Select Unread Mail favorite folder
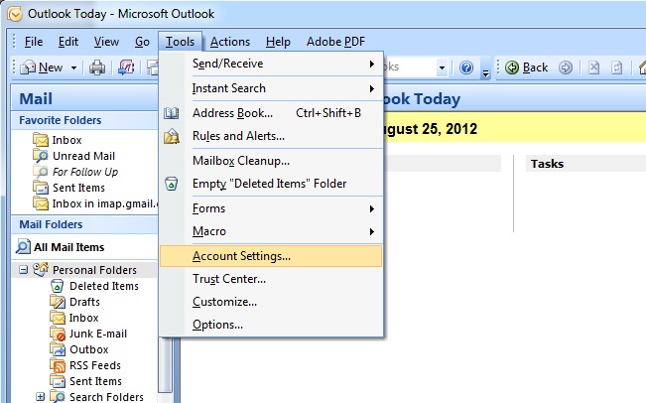The width and height of the screenshot is (646, 403). click(83, 156)
